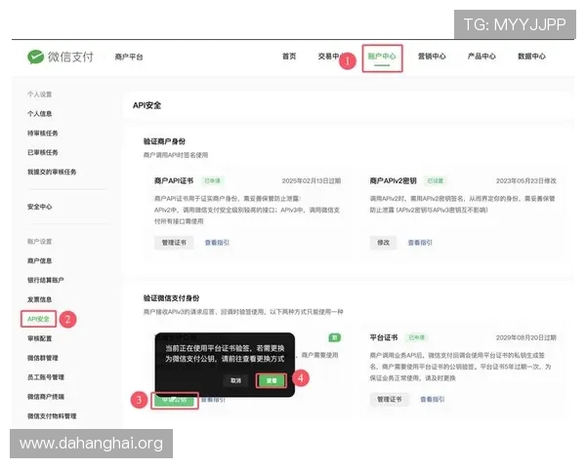This screenshot has width=586, height=468.
Task: Click the 商户APIv2密钥 card title
Action: [393, 181]
